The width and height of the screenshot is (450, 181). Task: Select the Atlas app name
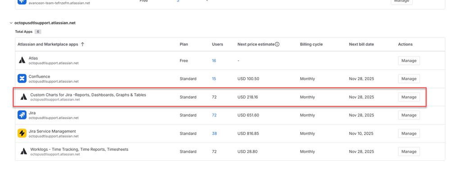(33, 58)
